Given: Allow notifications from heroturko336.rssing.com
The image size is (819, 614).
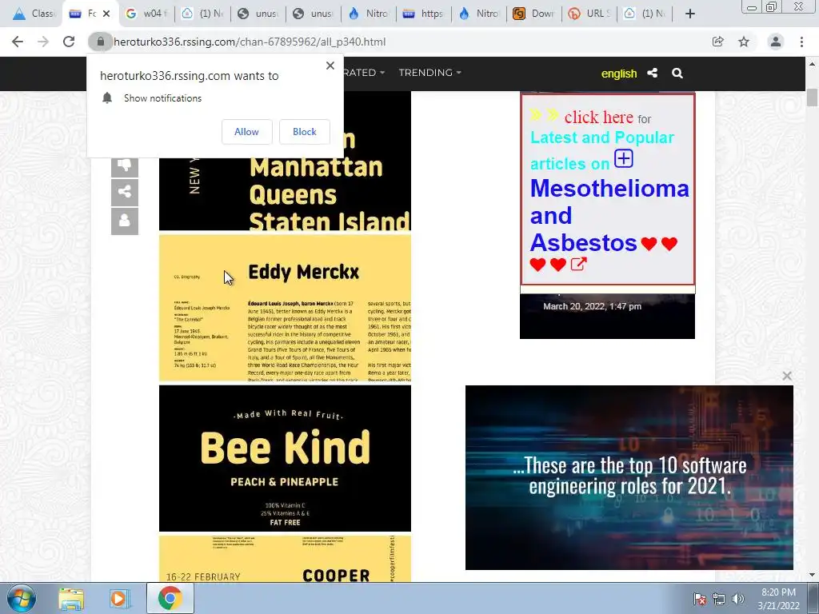Looking at the screenshot, I should point(246,132).
